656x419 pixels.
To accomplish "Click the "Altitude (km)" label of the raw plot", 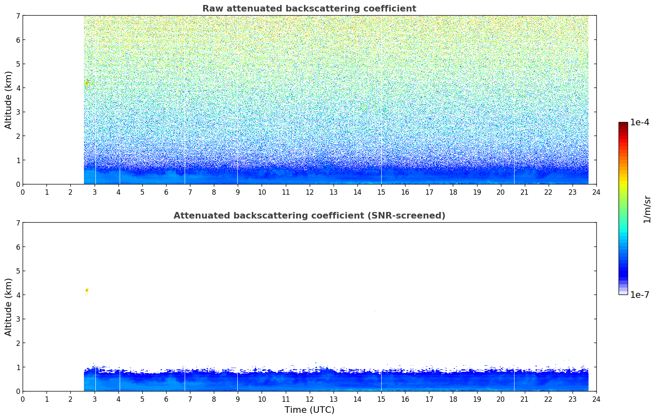I will (x=9, y=100).
